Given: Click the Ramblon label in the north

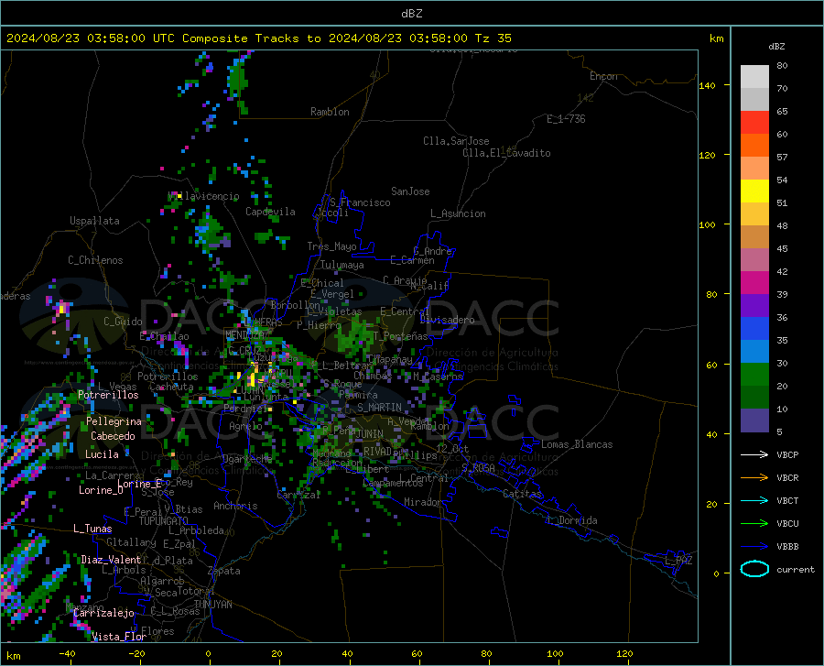Looking at the screenshot, I should tap(330, 112).
